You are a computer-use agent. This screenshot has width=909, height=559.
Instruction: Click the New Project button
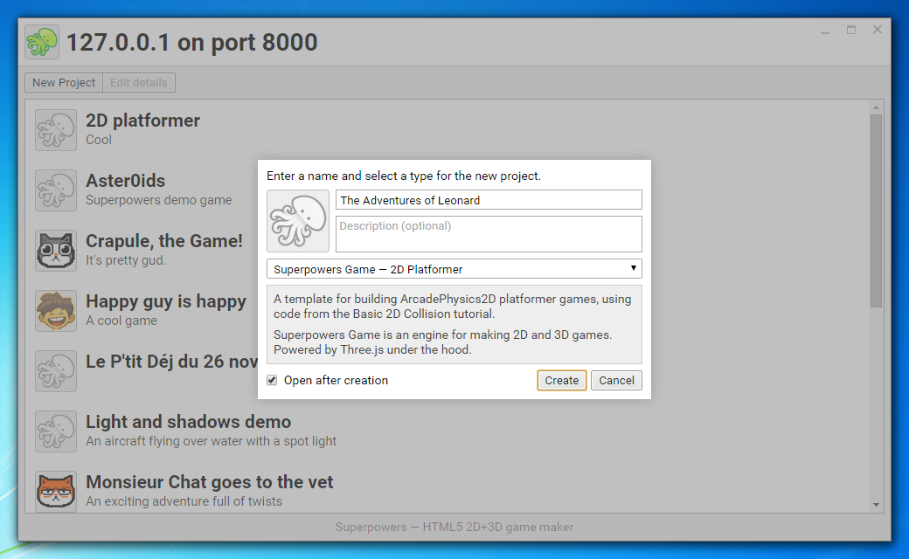[64, 82]
